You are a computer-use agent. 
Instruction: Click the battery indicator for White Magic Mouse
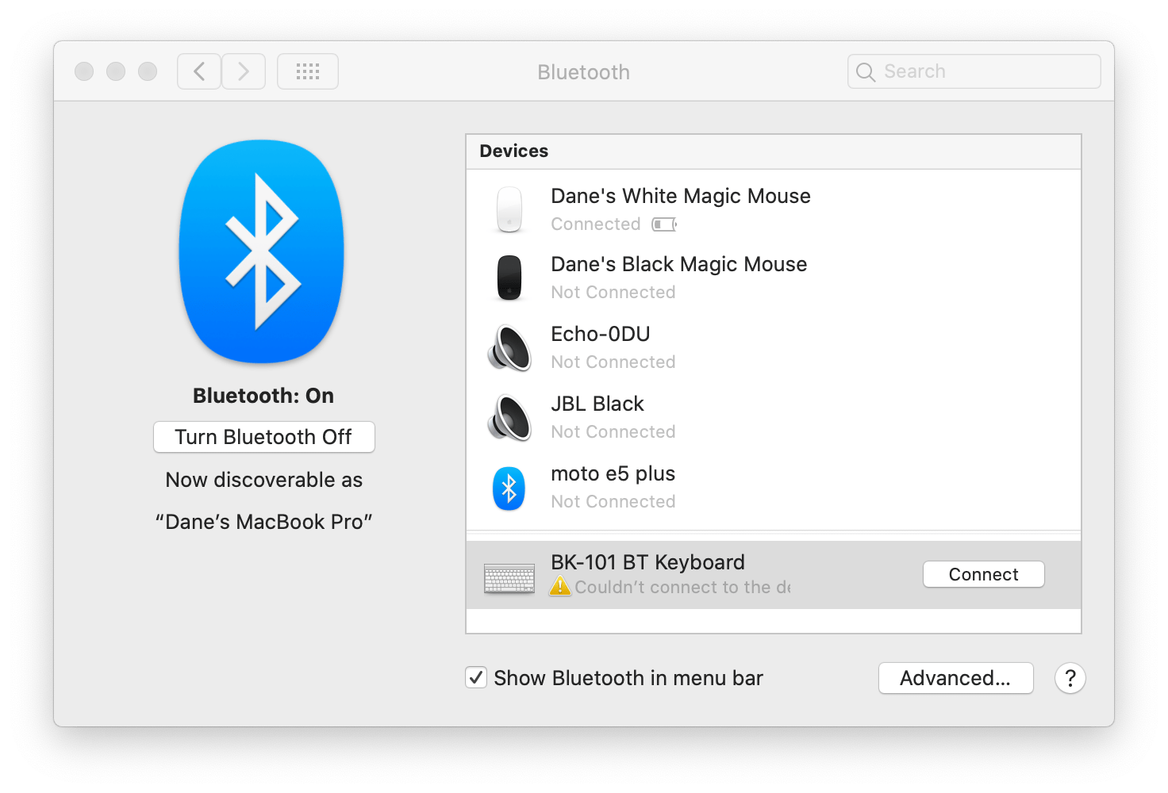point(664,224)
